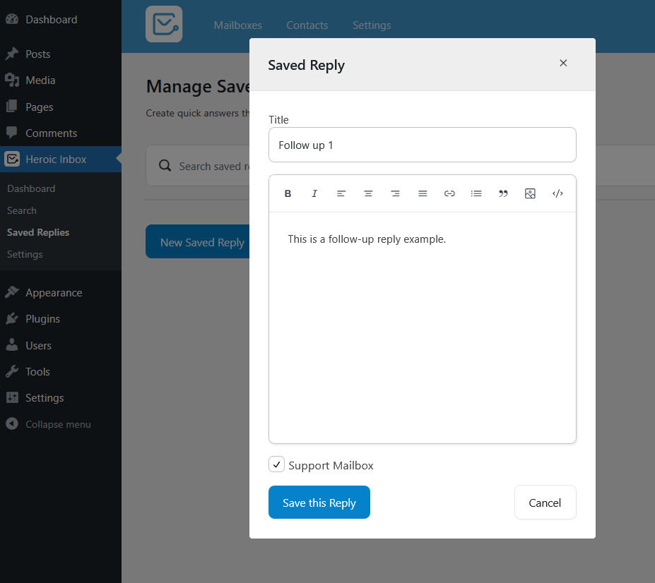
Task: Click the Settings sliders icon in WordPress sidebar
Action: (x=12, y=397)
